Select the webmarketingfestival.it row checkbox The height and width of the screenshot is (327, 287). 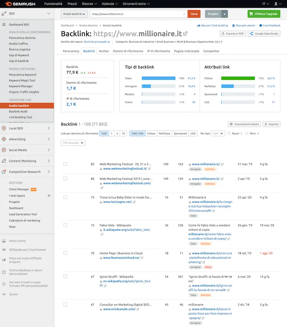point(65,164)
